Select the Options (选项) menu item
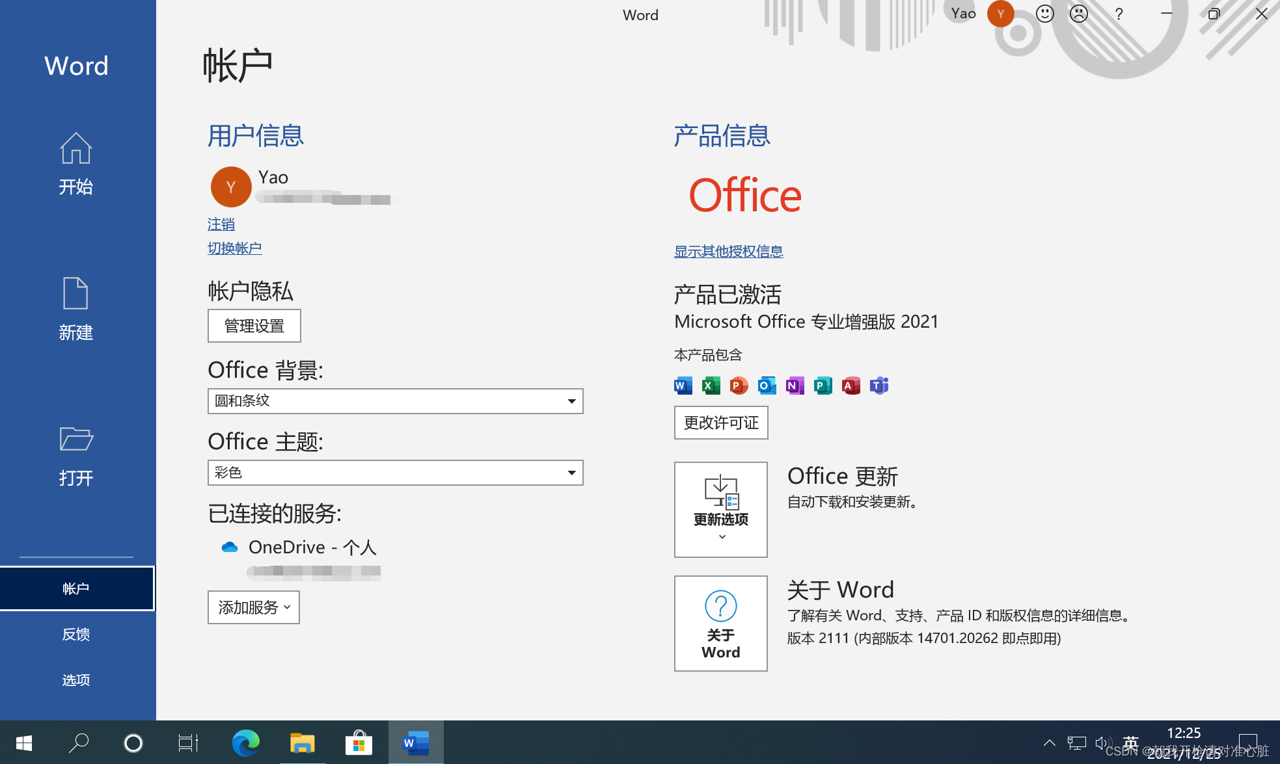This screenshot has height=764, width=1280. click(x=75, y=679)
